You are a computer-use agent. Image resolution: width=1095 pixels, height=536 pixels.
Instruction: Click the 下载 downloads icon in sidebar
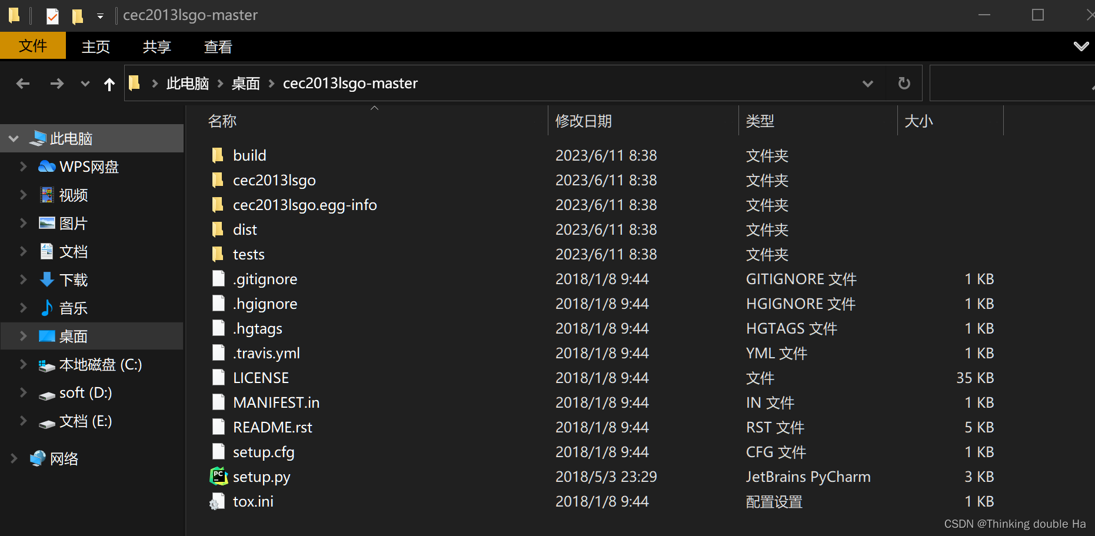pyautogui.click(x=47, y=279)
